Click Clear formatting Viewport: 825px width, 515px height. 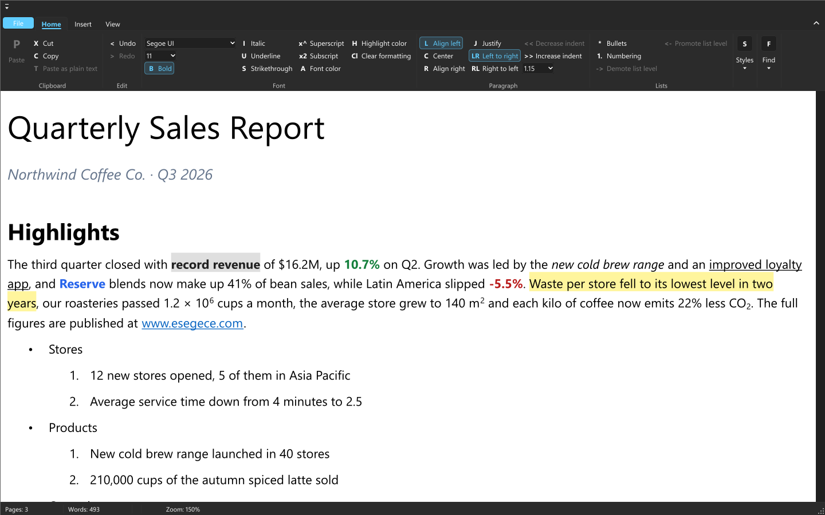(381, 56)
